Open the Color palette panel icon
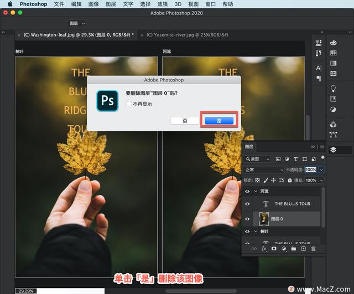The image size is (354, 294). coord(333,43)
